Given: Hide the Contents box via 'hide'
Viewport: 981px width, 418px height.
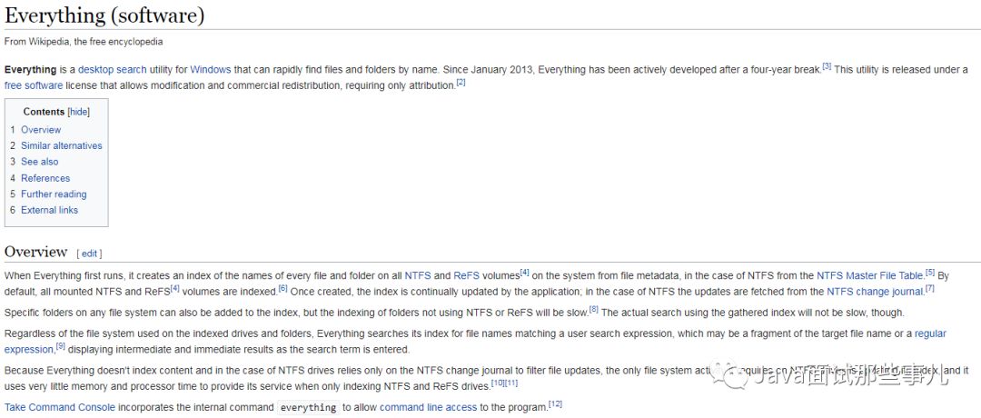Looking at the screenshot, I should tap(79, 112).
